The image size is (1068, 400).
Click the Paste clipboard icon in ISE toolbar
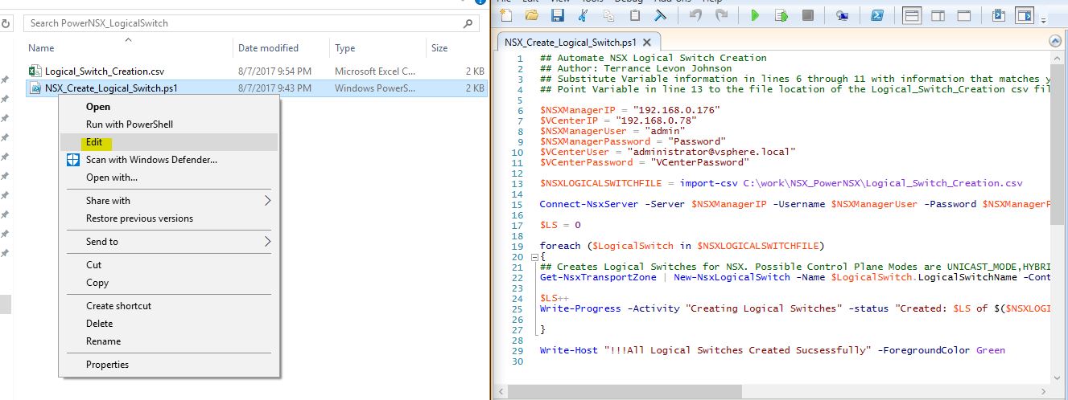click(x=634, y=15)
